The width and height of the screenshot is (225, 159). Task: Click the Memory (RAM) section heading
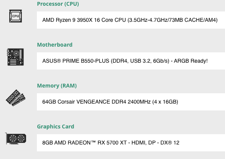tap(57, 86)
